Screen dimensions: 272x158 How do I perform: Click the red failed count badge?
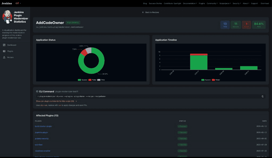[x=246, y=25]
